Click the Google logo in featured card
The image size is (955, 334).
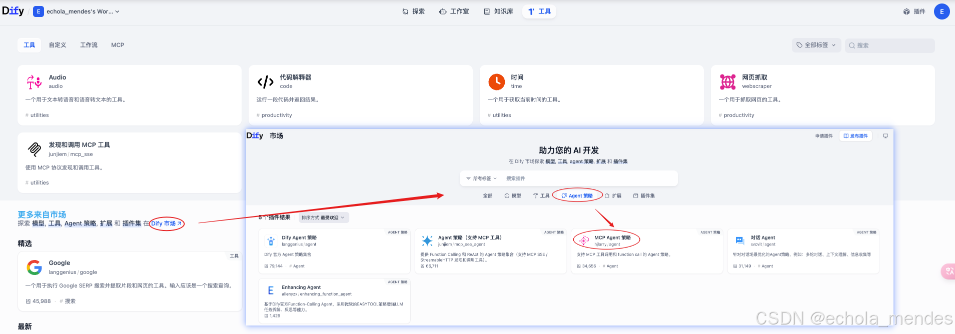(34, 267)
